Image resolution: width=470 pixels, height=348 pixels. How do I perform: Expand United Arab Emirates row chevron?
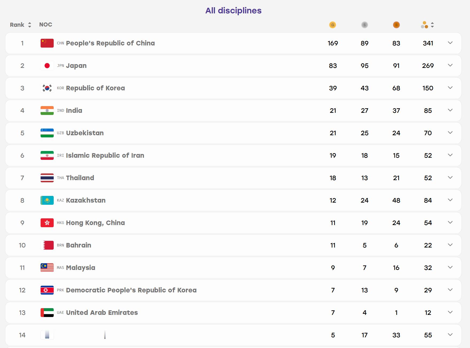click(450, 312)
